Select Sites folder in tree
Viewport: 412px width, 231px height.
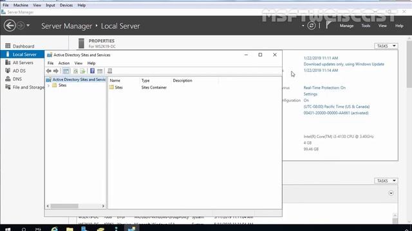coord(62,85)
